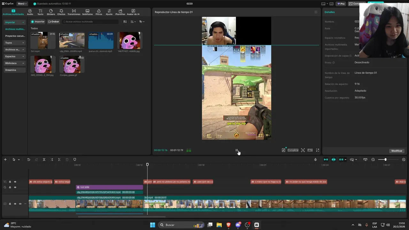409x230 pixels.
Task: Open the Plantillas panel
Action: (120, 12)
